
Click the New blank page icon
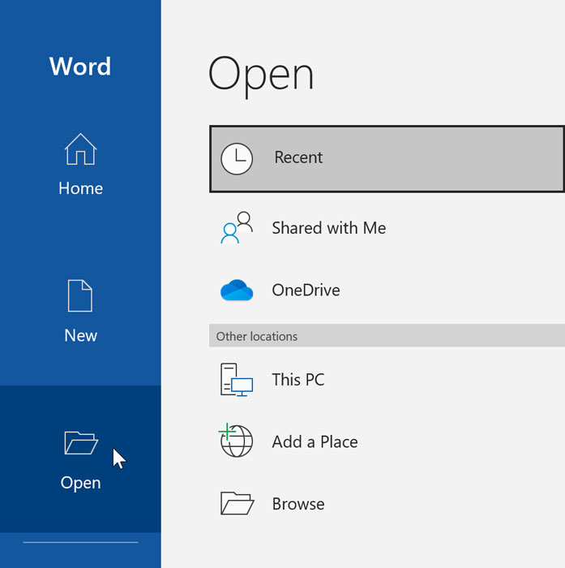point(80,297)
